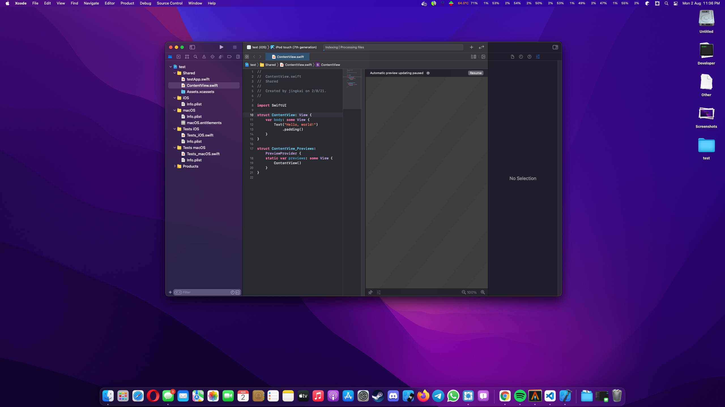This screenshot has width=725, height=407.
Task: Zoom in the preview canvas
Action: pyautogui.click(x=483, y=292)
